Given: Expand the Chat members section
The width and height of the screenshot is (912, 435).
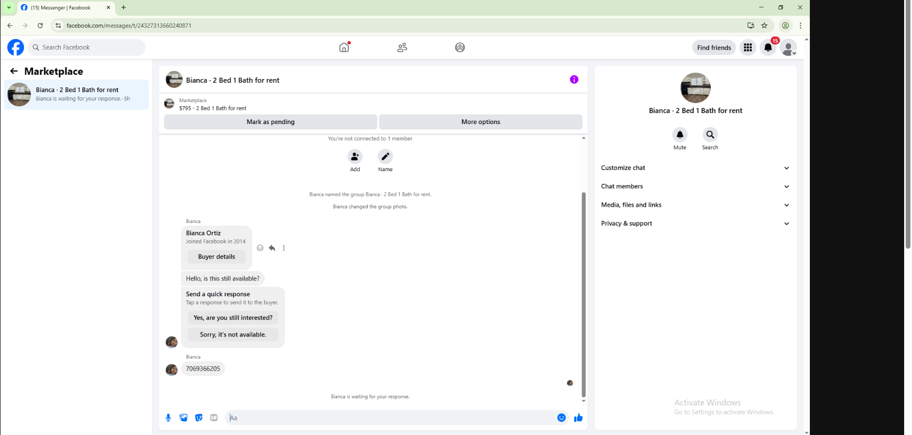Looking at the screenshot, I should coord(695,186).
